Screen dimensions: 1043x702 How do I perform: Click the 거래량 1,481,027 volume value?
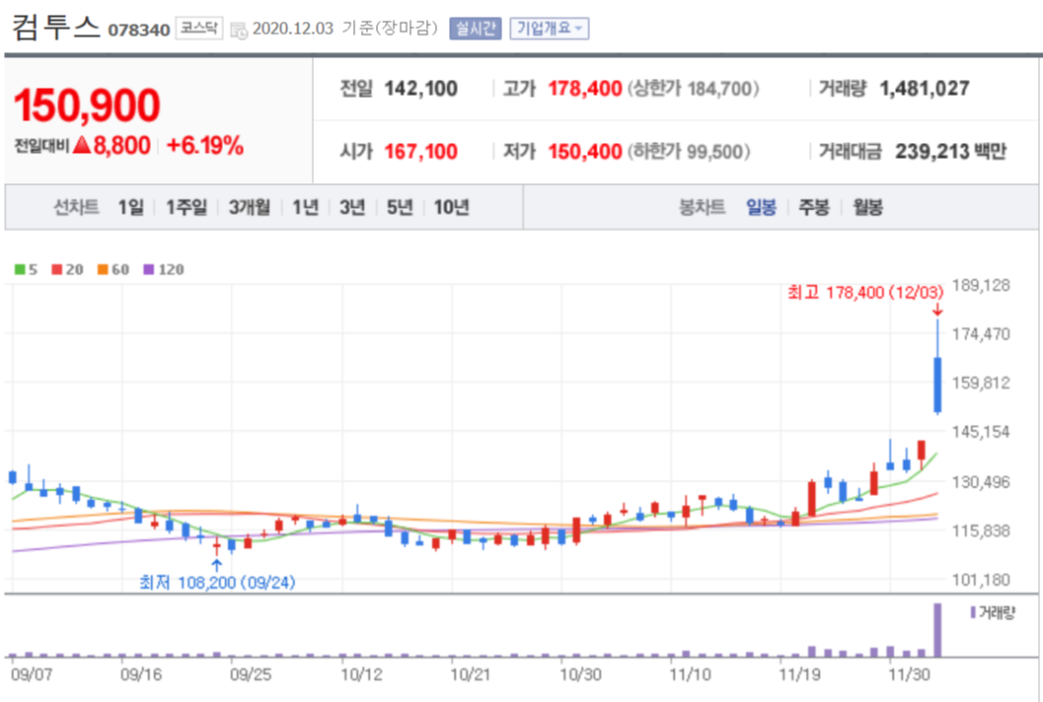(925, 89)
